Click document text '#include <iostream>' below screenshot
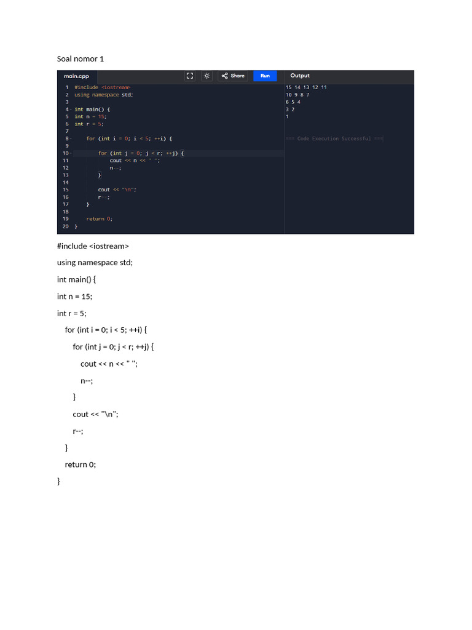Screen dimensions: 472x630 [93, 246]
